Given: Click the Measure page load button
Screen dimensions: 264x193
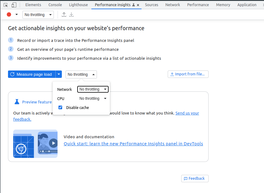Looking at the screenshot, I should 32,74.
